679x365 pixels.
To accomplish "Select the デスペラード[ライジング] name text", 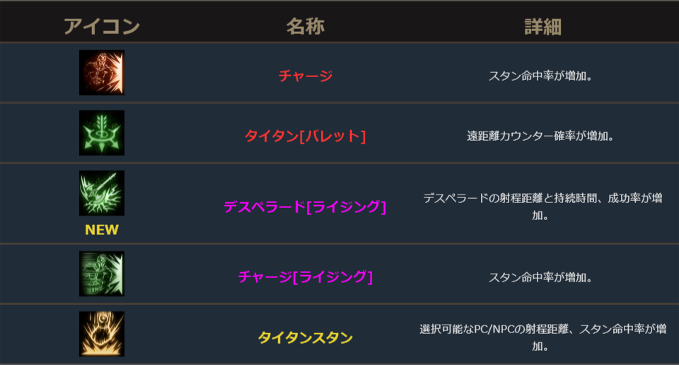I will point(305,207).
